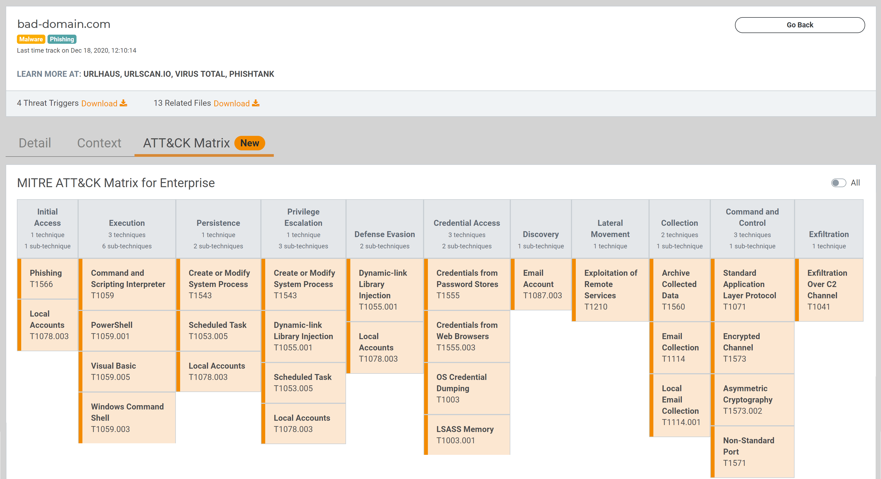Open Exfiltration Over C2 Channel cell
The width and height of the screenshot is (881, 479).
coord(829,289)
